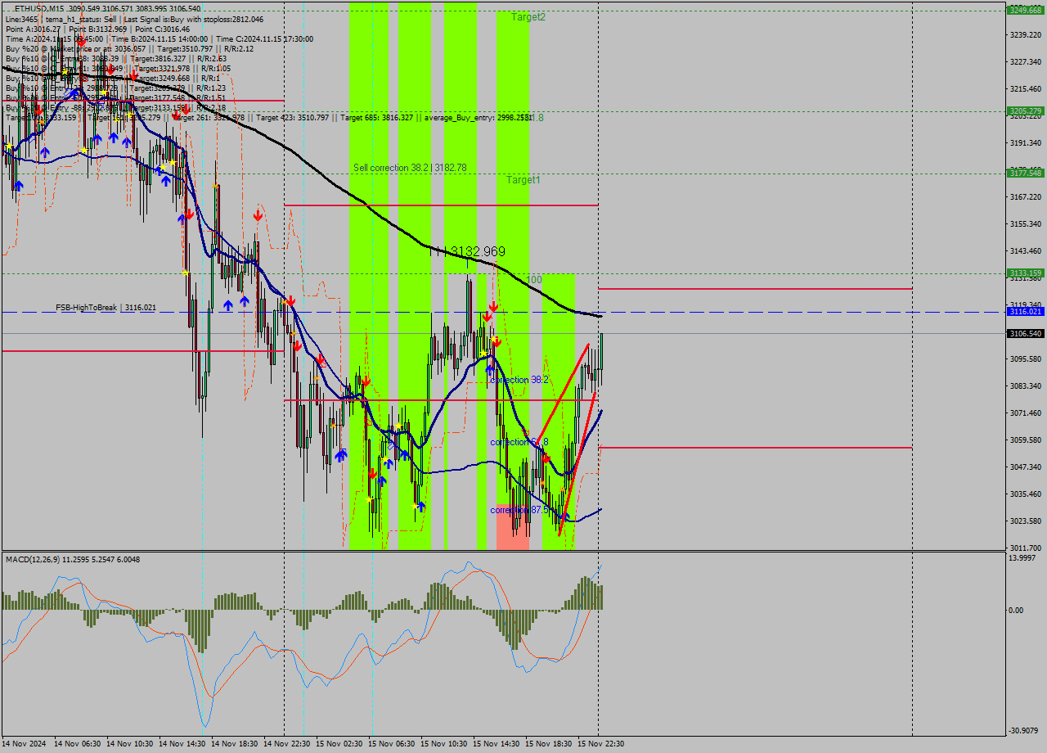
Task: Click the 3047.340 price scale value
Action: [1026, 467]
